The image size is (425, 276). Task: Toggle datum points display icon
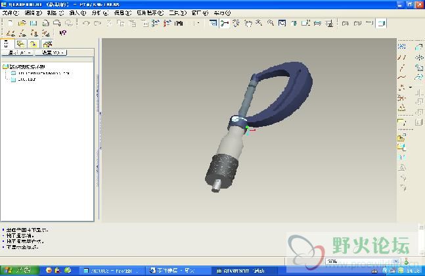[x=34, y=33]
